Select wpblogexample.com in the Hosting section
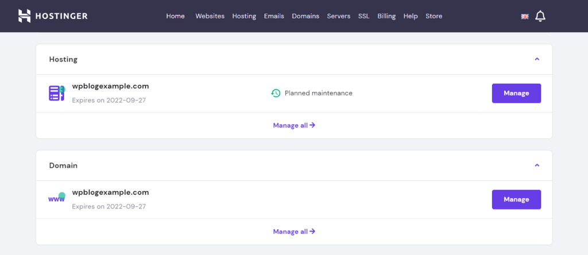 click(110, 86)
